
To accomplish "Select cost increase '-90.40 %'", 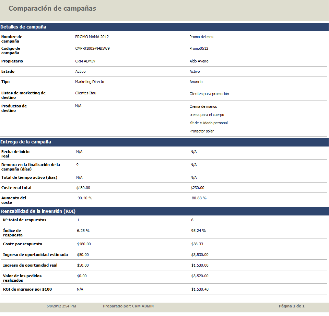I will click(x=84, y=198).
